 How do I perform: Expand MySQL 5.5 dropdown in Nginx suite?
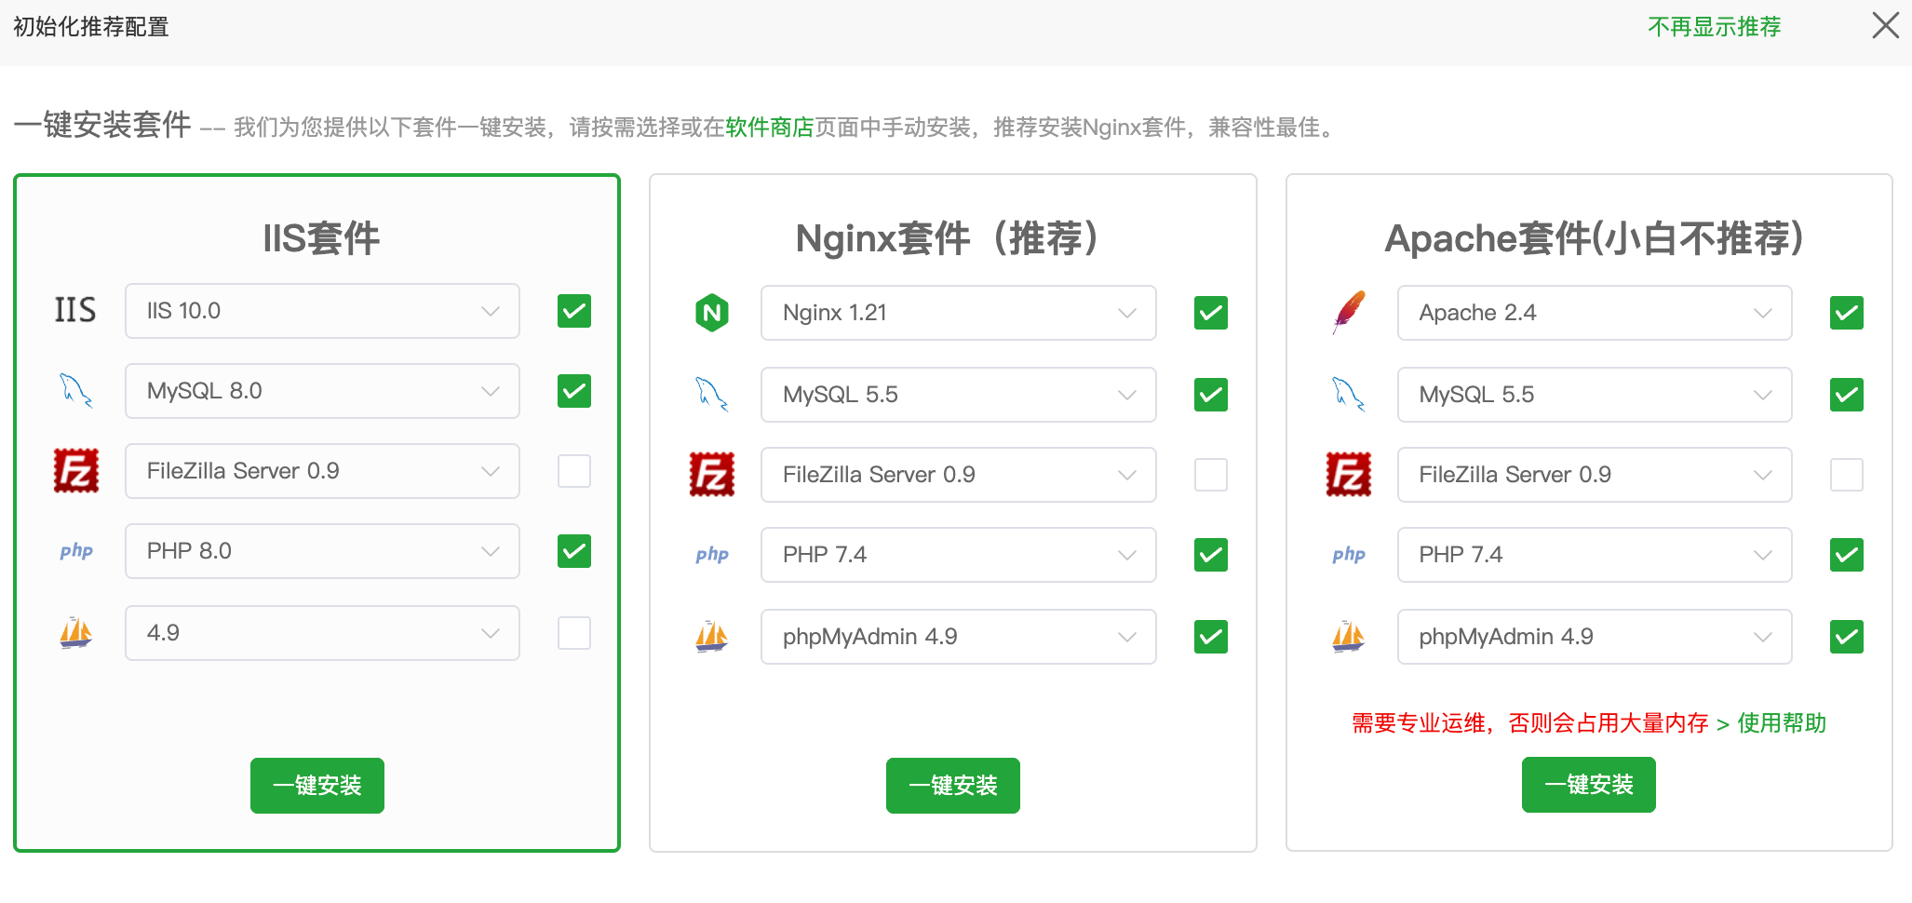(959, 395)
